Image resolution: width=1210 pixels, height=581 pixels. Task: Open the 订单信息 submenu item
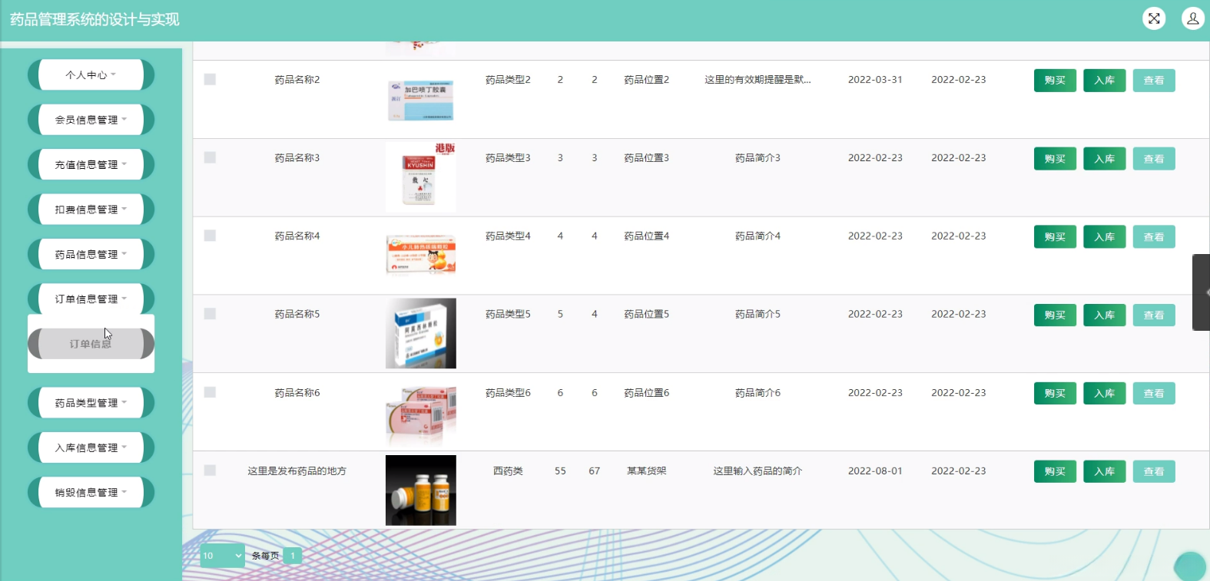pos(91,344)
